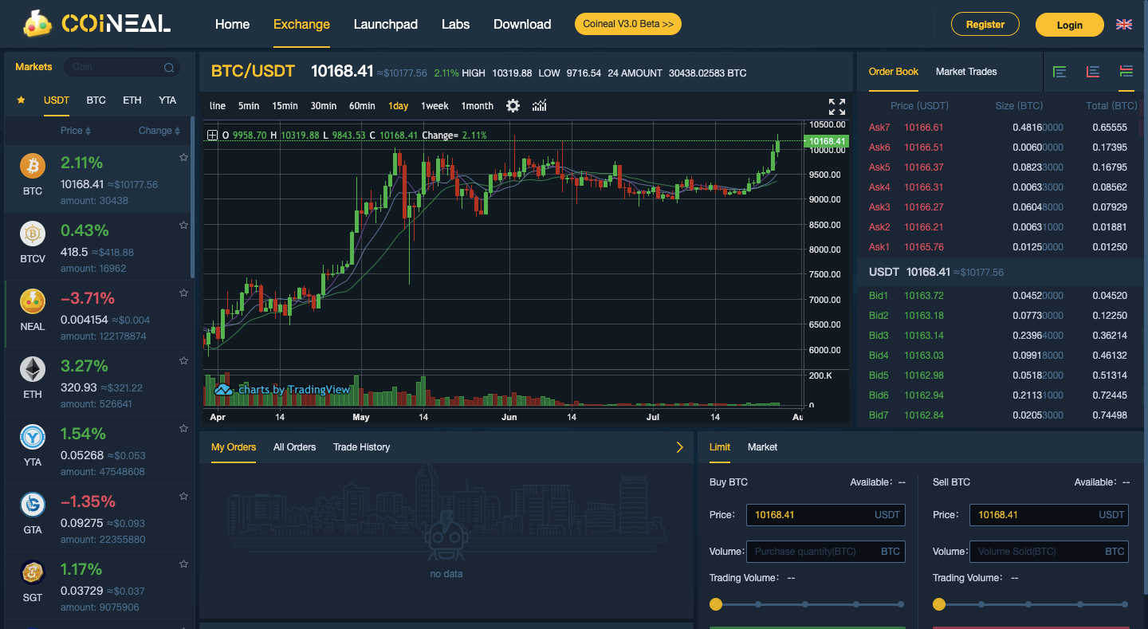This screenshot has height=629, width=1148.
Task: Select the ETH markets tab
Action: point(132,100)
